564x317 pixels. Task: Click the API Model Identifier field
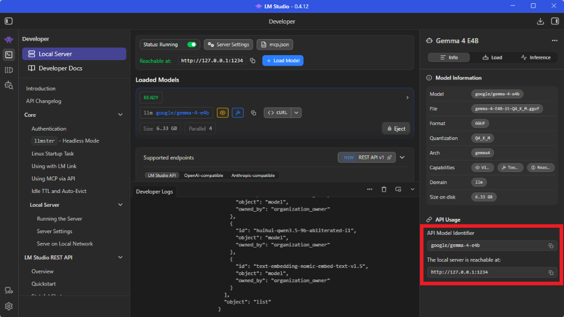coord(492,246)
